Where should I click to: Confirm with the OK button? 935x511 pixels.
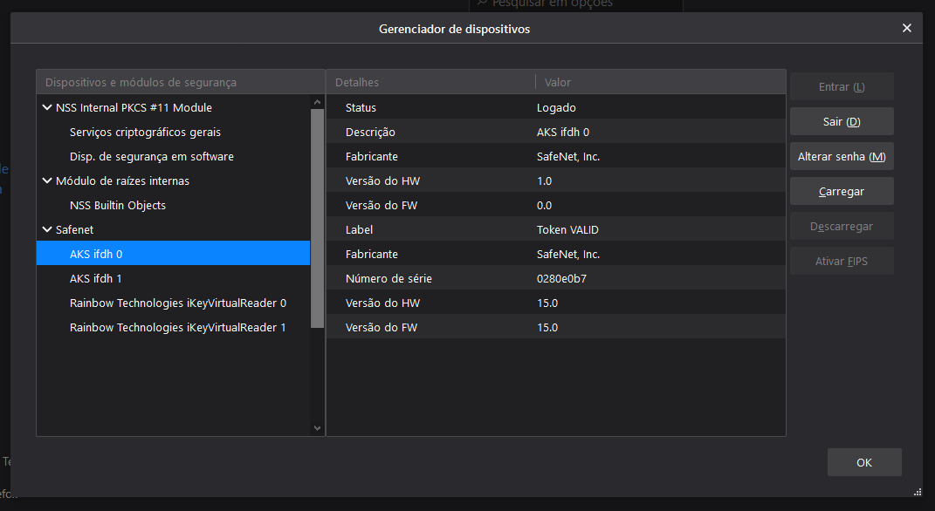(x=863, y=462)
